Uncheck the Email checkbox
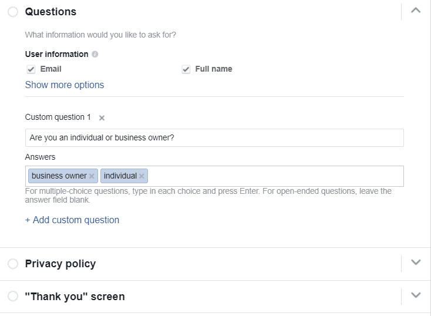The image size is (431, 316). click(31, 69)
